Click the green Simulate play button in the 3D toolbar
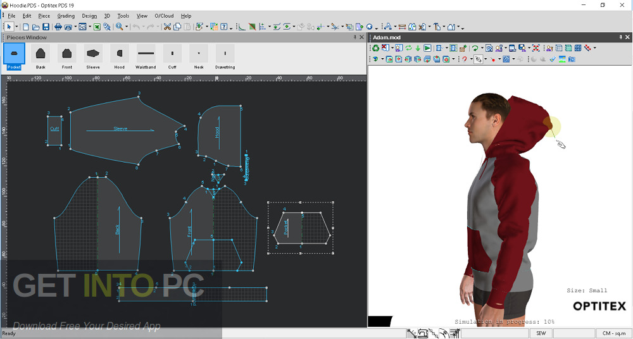This screenshot has height=339, width=633. click(427, 49)
